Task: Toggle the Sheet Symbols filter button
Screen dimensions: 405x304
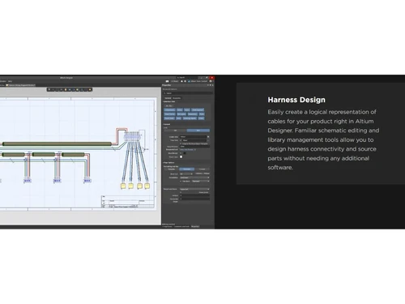Action: click(198, 110)
